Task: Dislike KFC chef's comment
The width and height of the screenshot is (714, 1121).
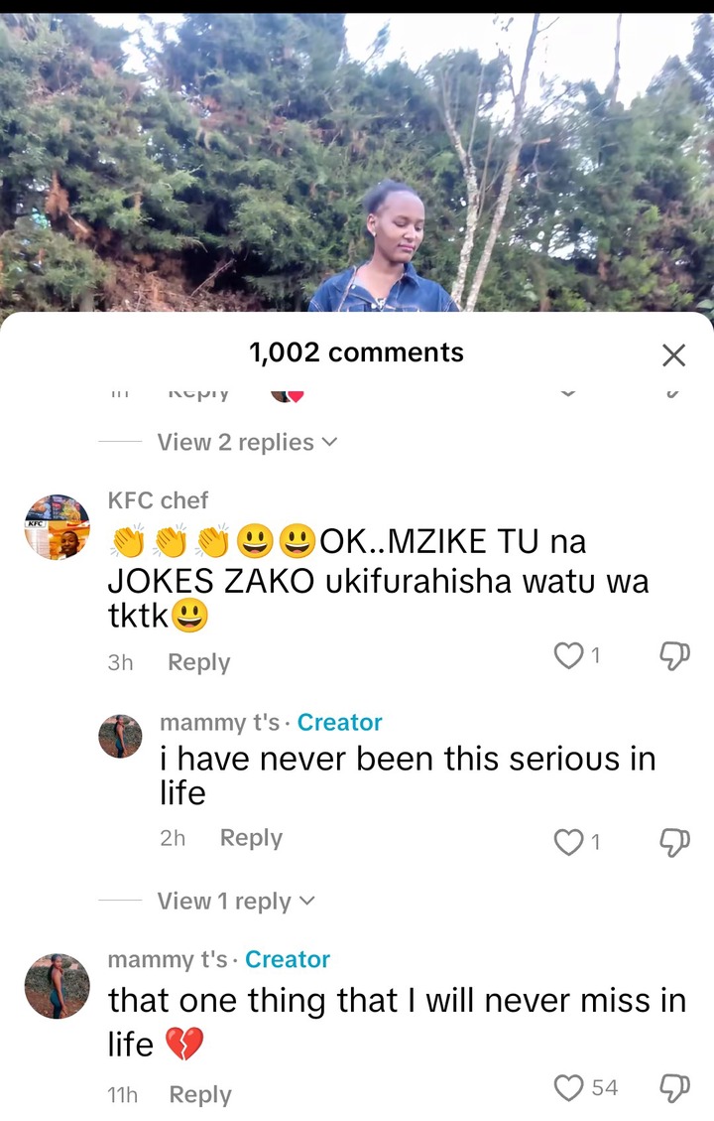Action: coord(674,655)
